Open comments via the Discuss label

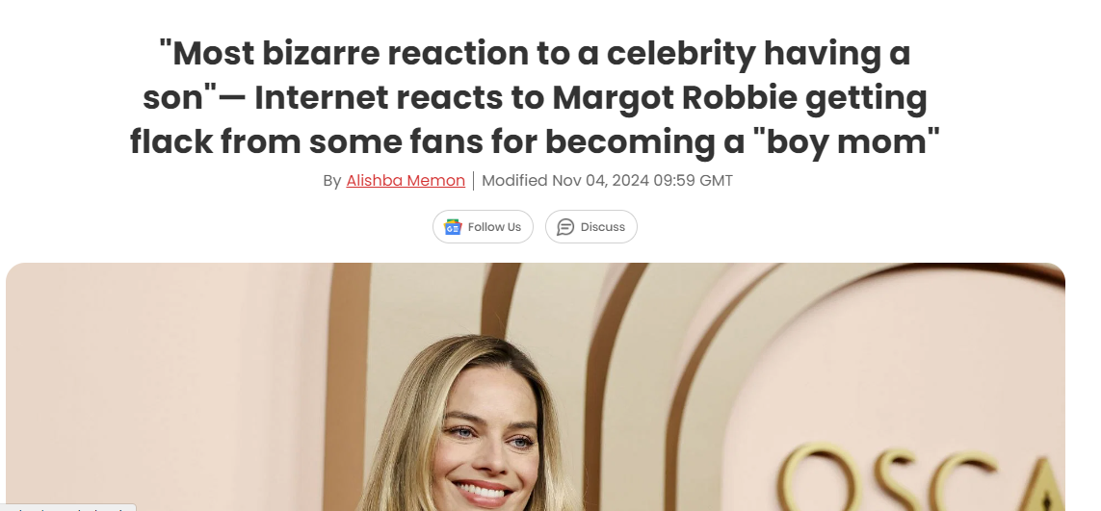(x=602, y=227)
